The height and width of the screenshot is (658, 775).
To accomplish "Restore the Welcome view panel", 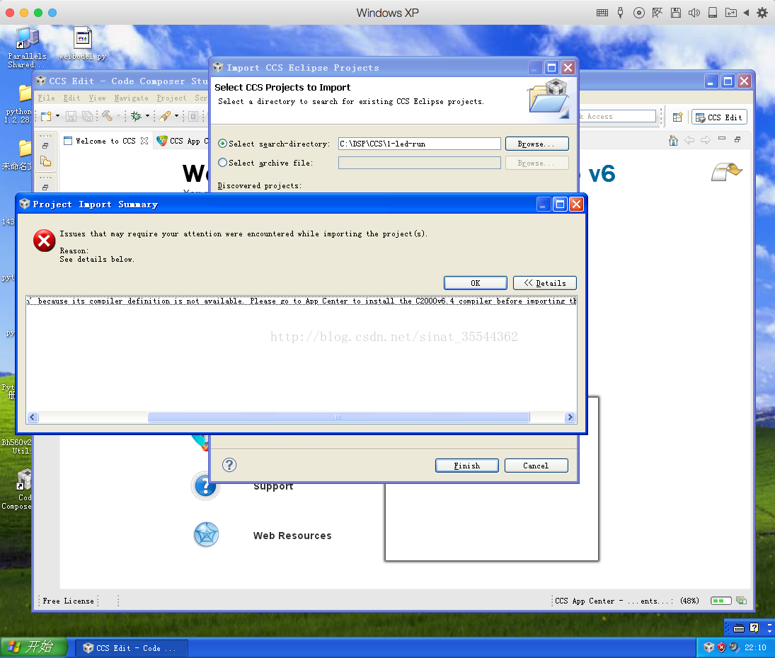I will tap(737, 140).
